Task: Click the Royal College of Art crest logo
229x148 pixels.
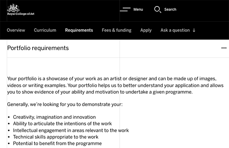Action: [13, 8]
